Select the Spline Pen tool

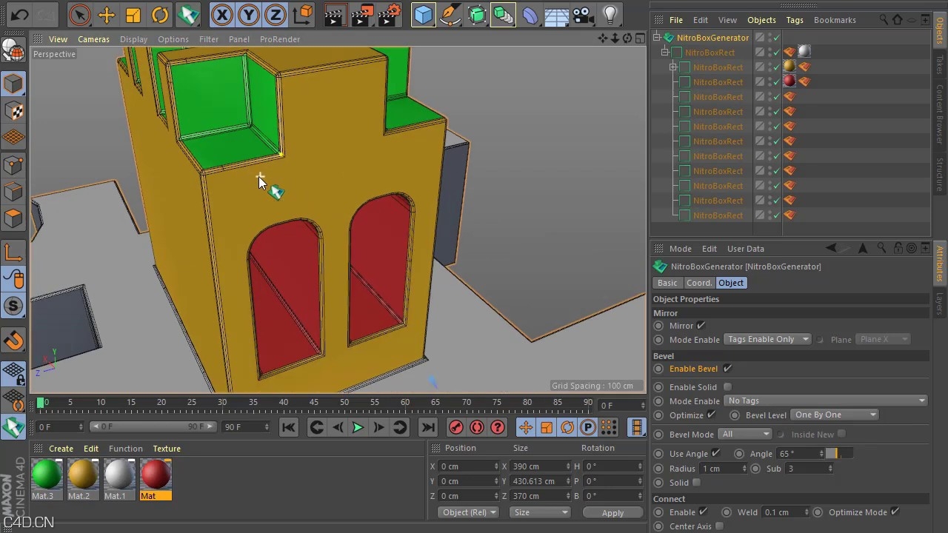tap(450, 15)
